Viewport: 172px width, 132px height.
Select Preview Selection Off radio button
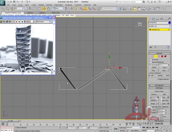tap(150, 75)
